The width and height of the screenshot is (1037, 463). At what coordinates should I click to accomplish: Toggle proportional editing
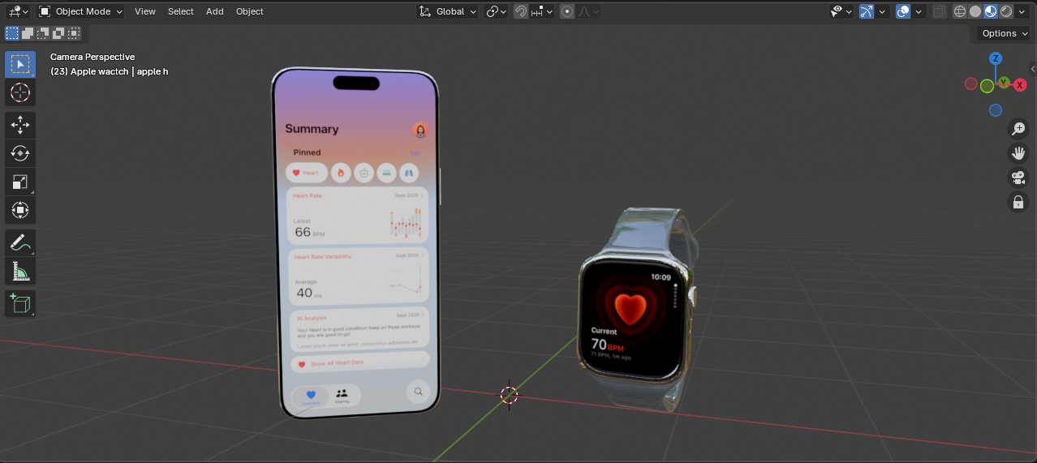coord(567,11)
